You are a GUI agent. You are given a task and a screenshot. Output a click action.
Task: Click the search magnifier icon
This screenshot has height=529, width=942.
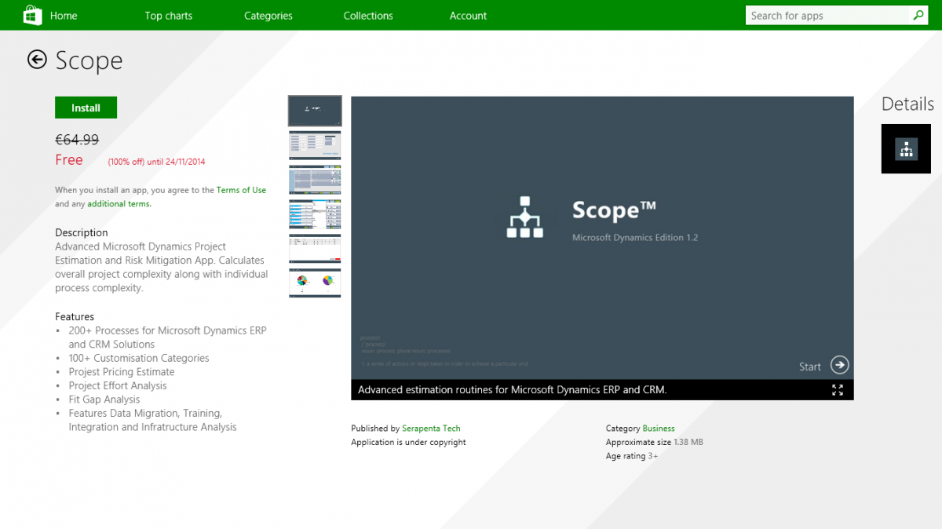pos(918,15)
